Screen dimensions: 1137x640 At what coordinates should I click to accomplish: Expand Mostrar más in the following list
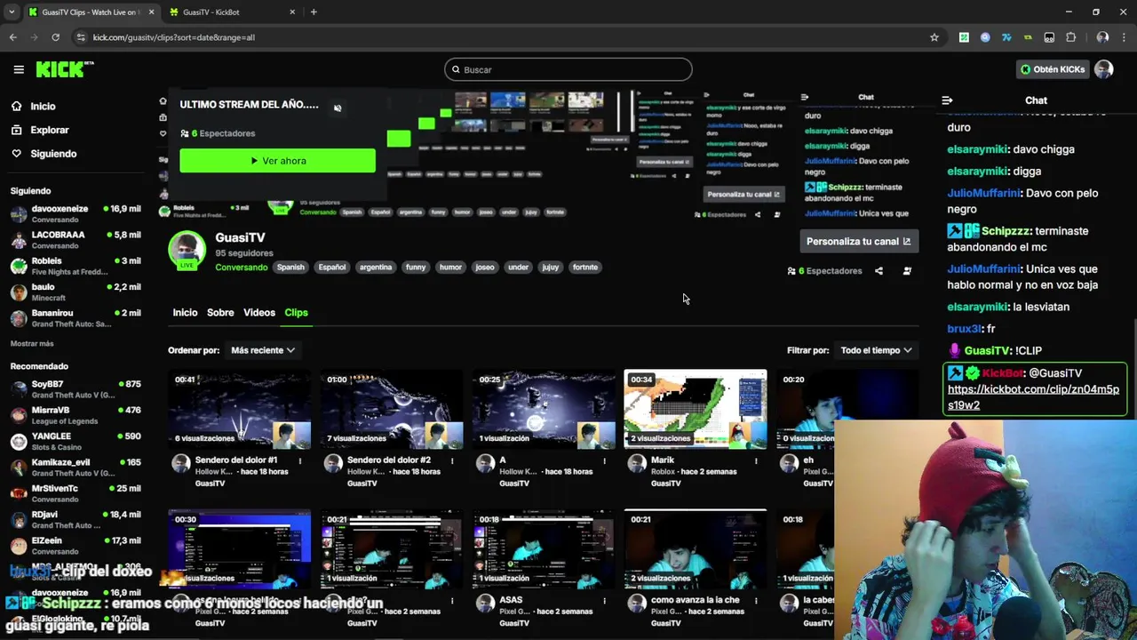tap(32, 343)
